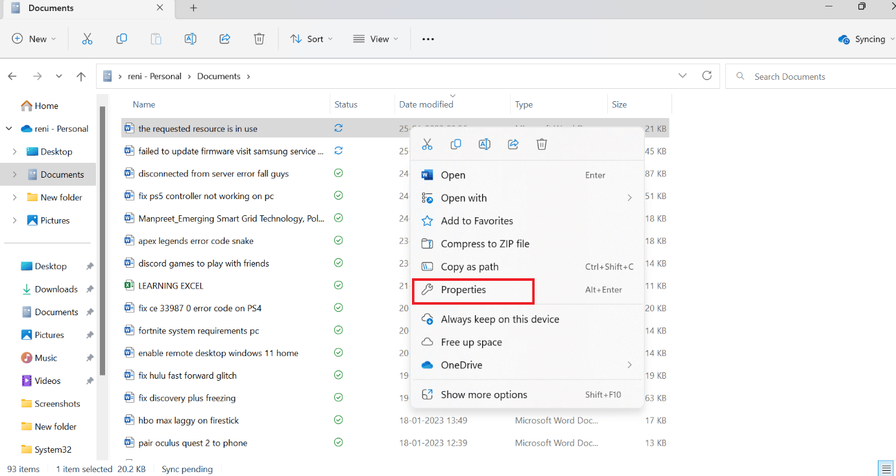Click the Delete trash icon in the context menu
This screenshot has height=476, width=896.
542,144
